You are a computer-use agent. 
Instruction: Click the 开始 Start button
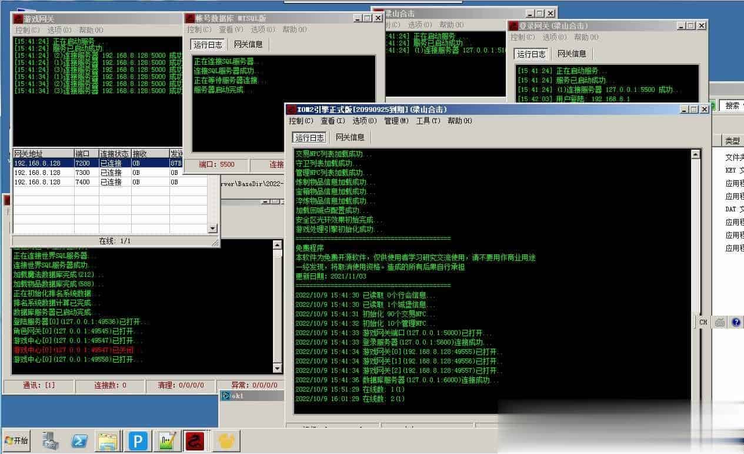coord(16,440)
